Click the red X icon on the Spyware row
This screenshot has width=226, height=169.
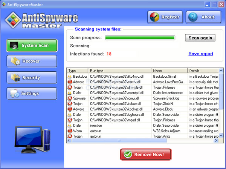click(x=70, y=98)
